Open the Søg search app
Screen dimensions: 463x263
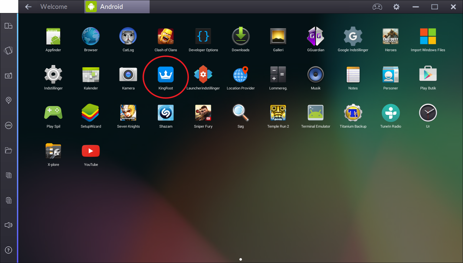241,113
